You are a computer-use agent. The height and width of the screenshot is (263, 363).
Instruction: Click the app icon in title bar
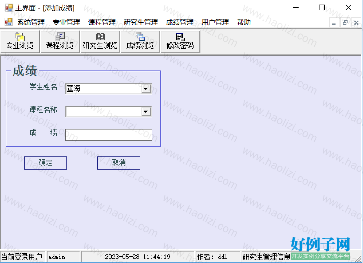point(9,8)
